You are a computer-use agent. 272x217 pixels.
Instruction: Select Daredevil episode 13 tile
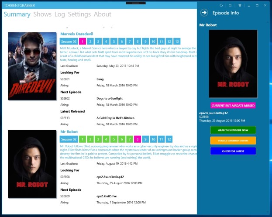[x=177, y=41]
